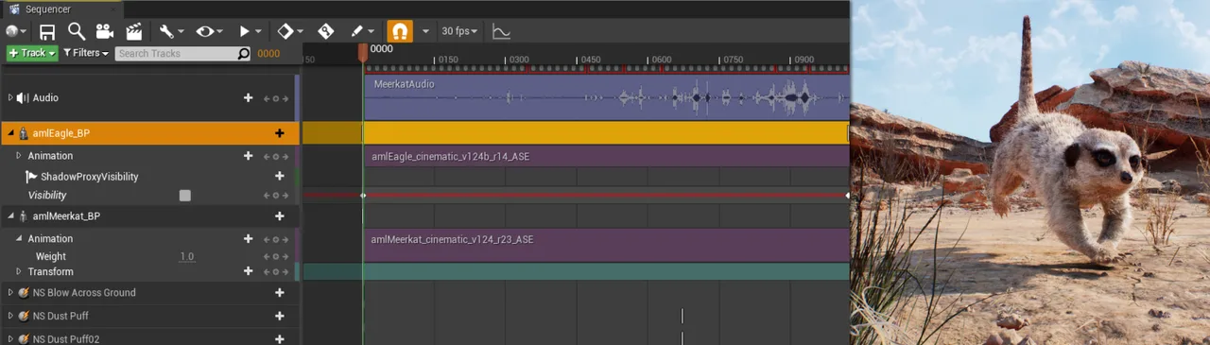This screenshot has height=345, width=1210.
Task: Jump to next key on Visibility row
Action: 285,196
